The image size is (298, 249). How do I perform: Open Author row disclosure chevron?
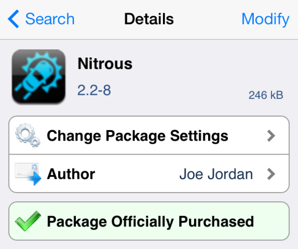pyautogui.click(x=271, y=174)
